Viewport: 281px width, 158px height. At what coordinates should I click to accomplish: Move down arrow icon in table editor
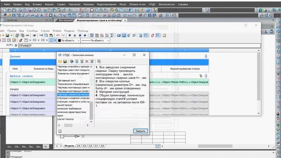(x=70, y=36)
